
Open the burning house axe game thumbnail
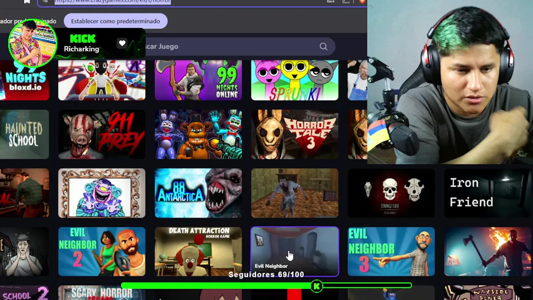coord(488,252)
